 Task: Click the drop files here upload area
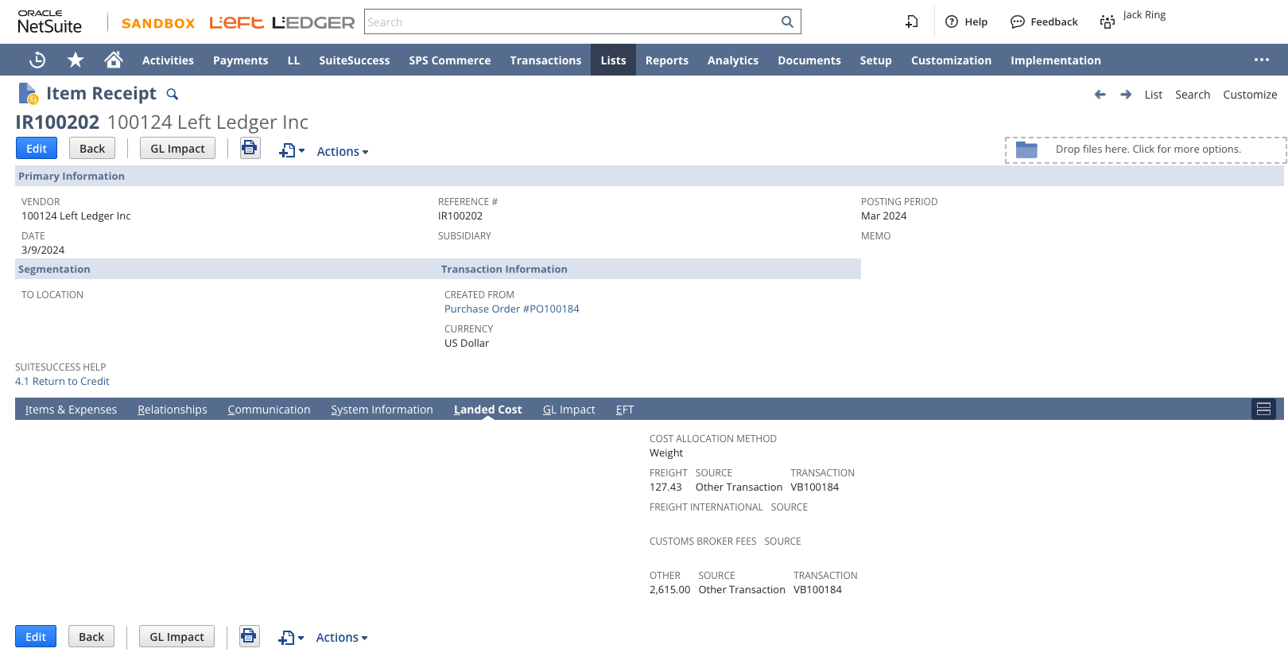click(1146, 149)
